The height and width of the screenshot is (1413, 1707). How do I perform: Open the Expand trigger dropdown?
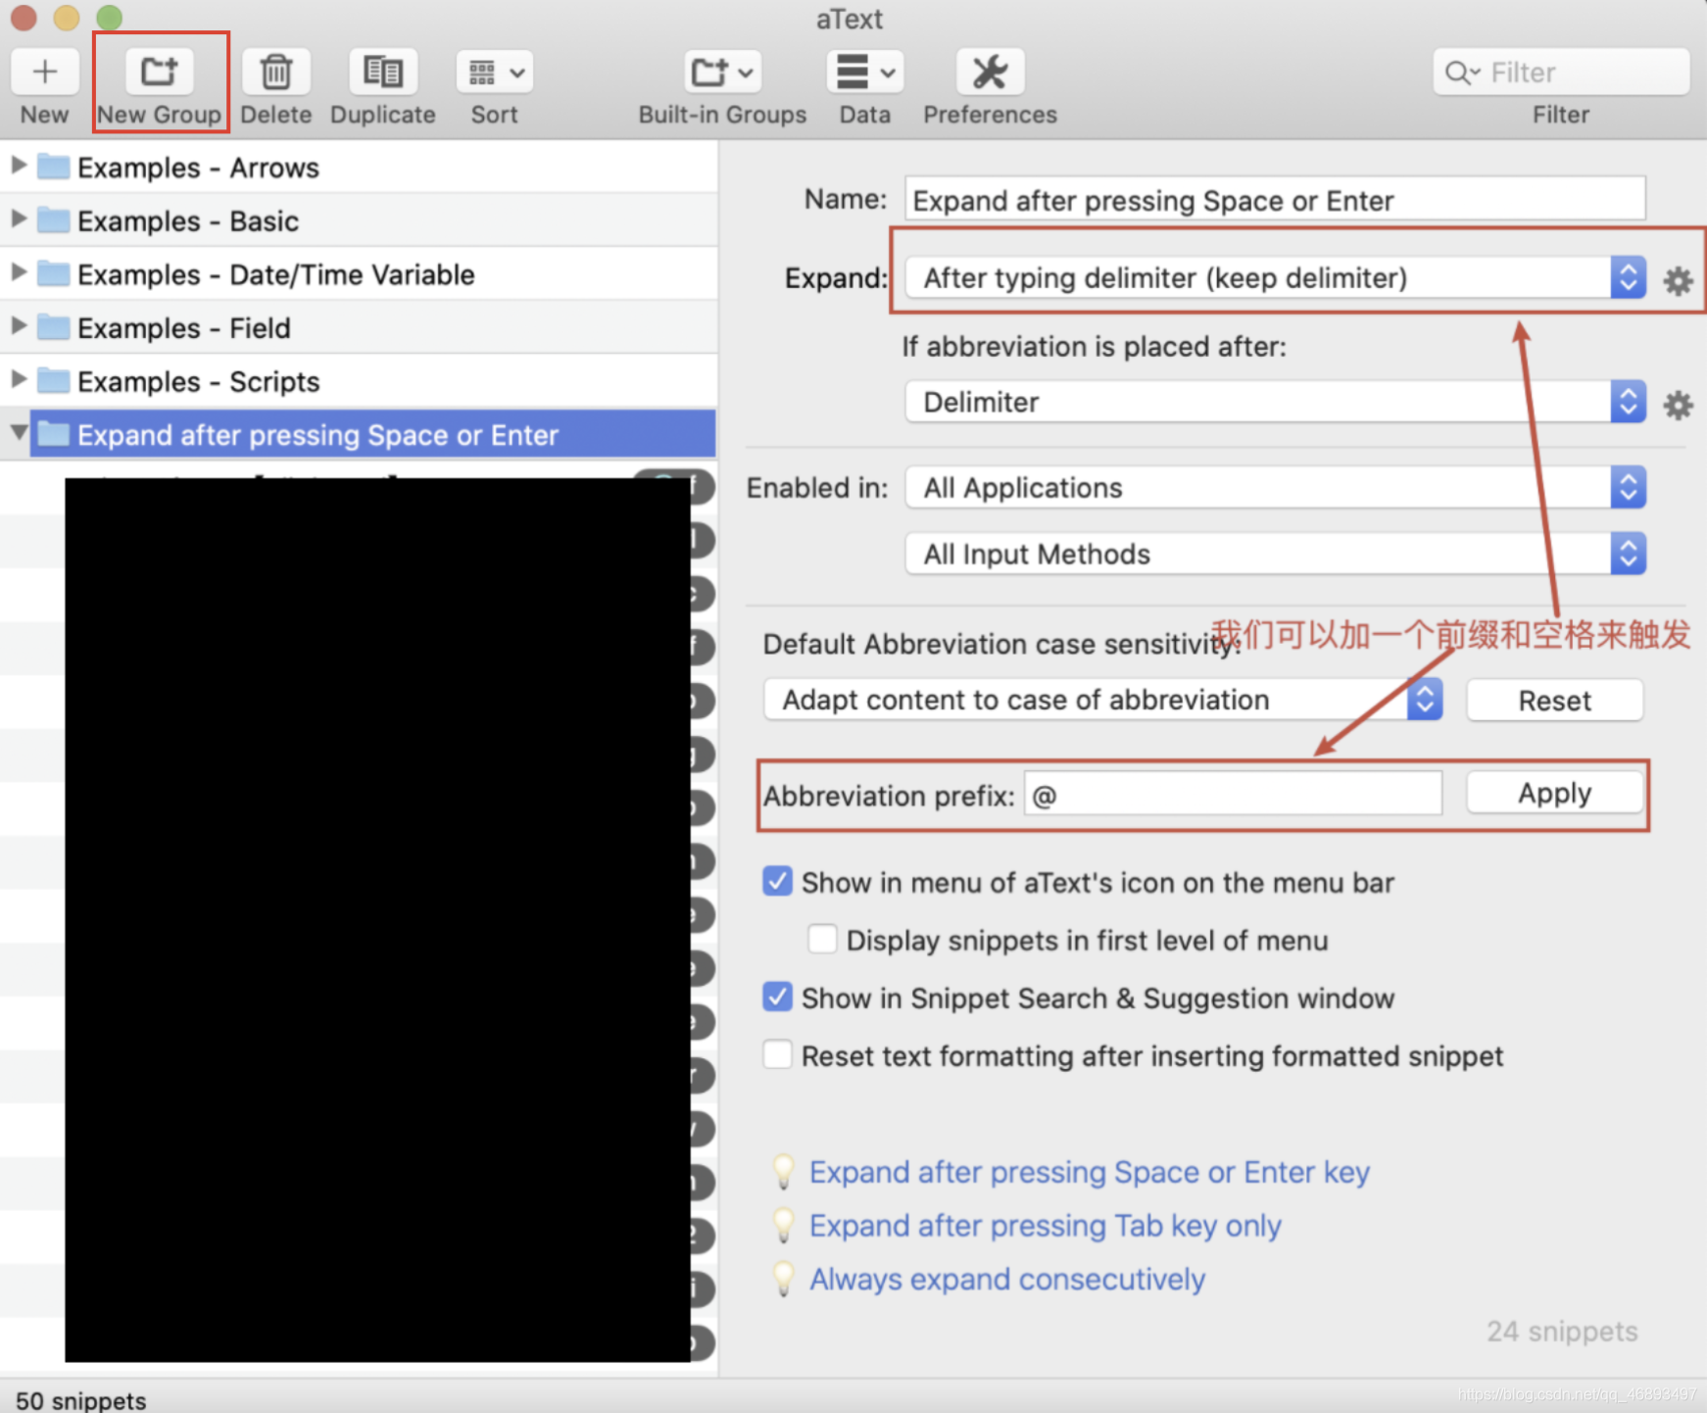(1274, 278)
